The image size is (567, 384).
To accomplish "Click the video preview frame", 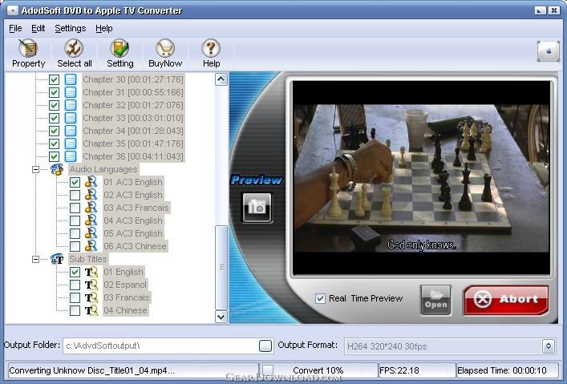I will [x=421, y=177].
